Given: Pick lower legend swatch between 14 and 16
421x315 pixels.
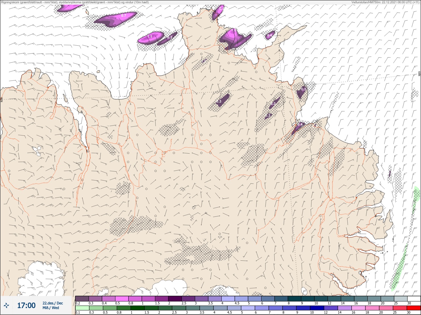Looking at the screenshot, I should pyautogui.click(x=345, y=308).
